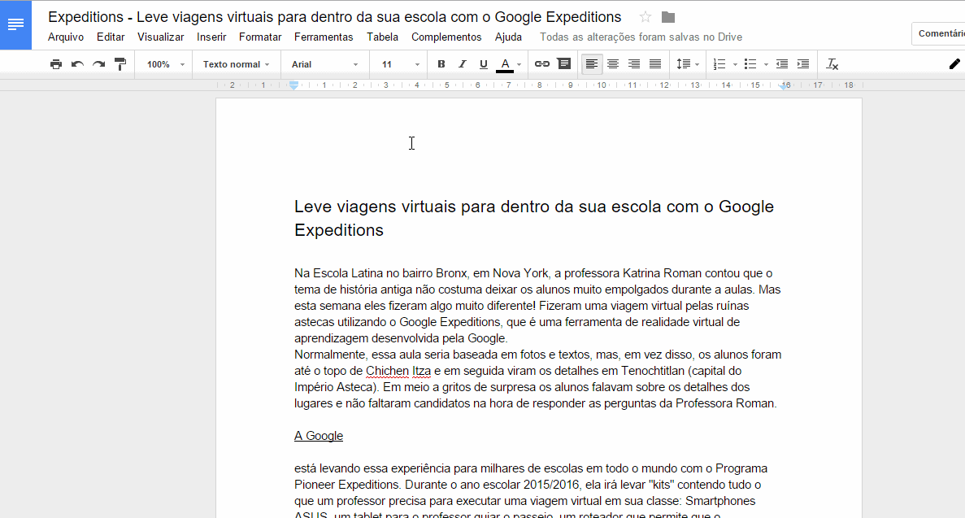Open the Visualizar menu
Viewport: 965px width, 518px height.
tap(161, 37)
